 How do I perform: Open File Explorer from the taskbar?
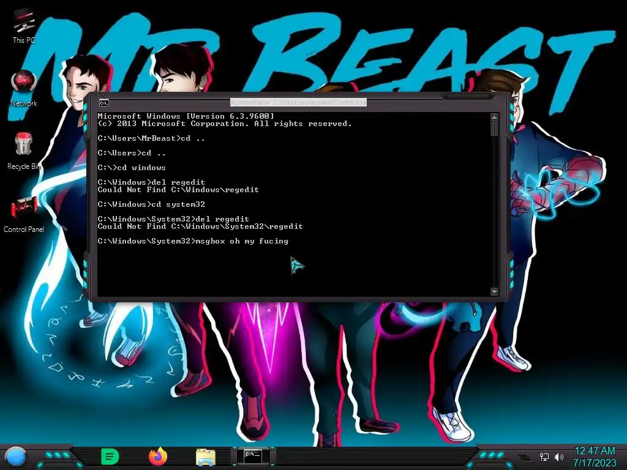click(x=206, y=457)
